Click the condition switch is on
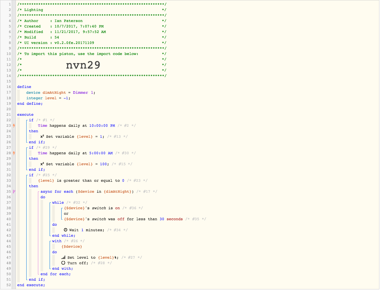This screenshot has width=382, height=292. pyautogui.click(x=92, y=209)
